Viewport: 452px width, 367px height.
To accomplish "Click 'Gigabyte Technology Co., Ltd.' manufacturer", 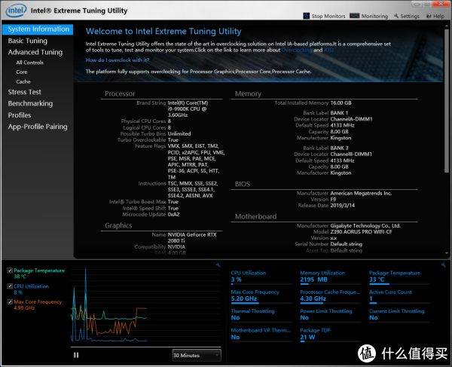I will [365, 226].
